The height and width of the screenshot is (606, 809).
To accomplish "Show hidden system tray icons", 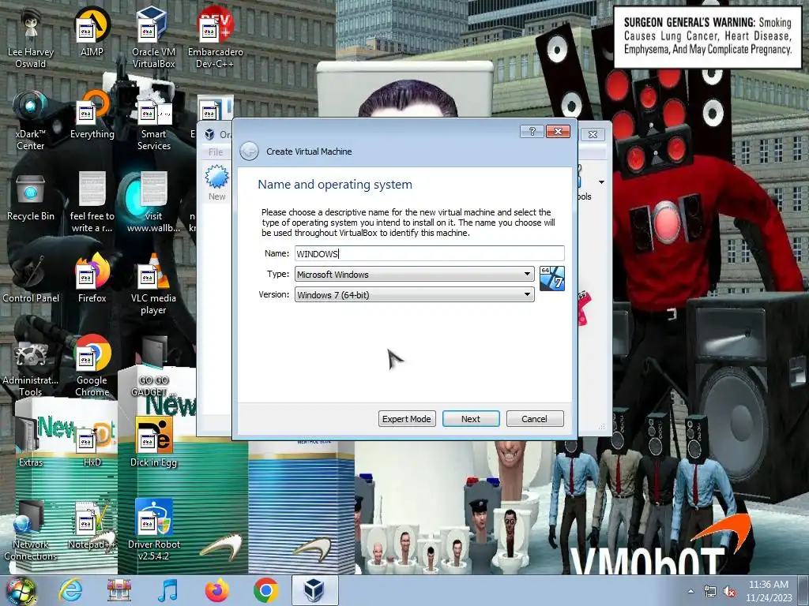I will (x=690, y=591).
